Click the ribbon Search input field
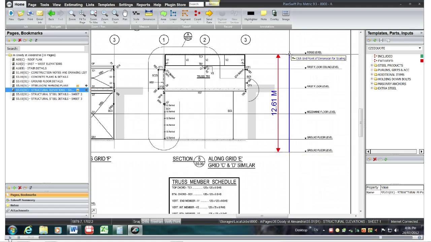The height and width of the screenshot is (242, 431). pos(196,4)
